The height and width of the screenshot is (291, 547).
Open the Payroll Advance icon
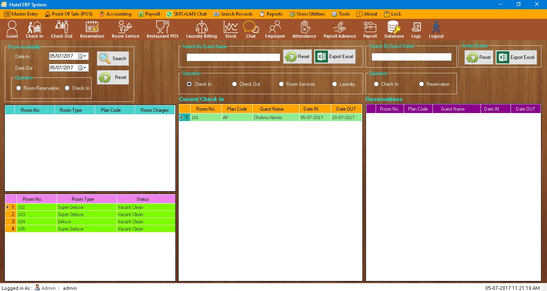click(x=340, y=30)
